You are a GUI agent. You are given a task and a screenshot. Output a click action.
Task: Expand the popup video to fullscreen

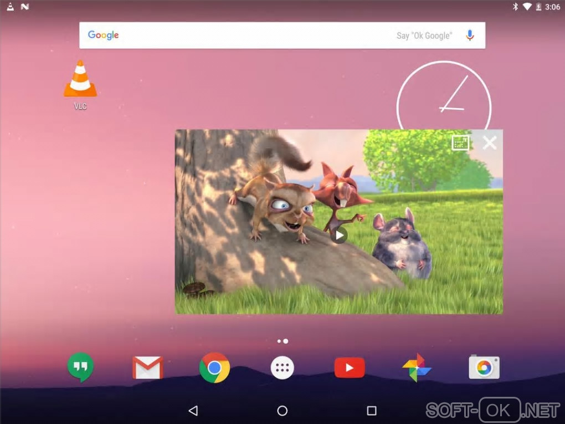(x=460, y=143)
